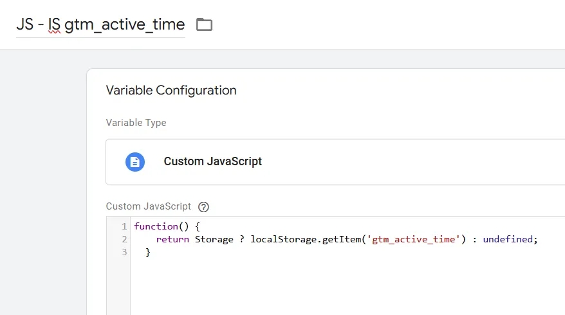Click the undefined keyword in line 2
The image size is (565, 315).
pyautogui.click(x=508, y=239)
